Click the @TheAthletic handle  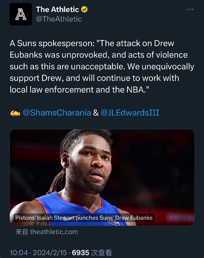[x=59, y=19]
